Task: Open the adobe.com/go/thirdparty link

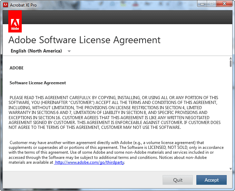Action: (x=89, y=162)
